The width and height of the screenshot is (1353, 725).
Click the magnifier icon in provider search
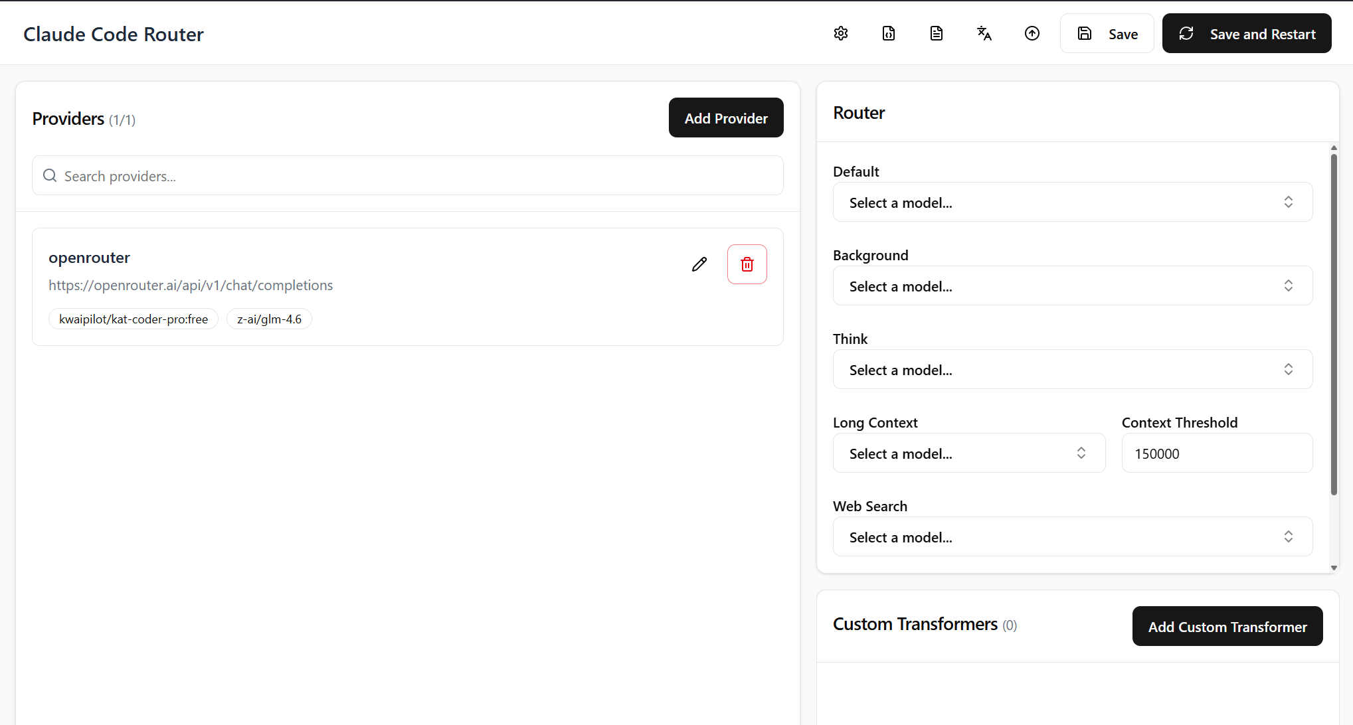click(50, 176)
